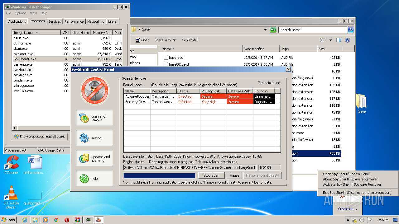Screen dimensions: 399x224
Task: Switch to SpySheriff taskbar button
Action: point(99,220)
